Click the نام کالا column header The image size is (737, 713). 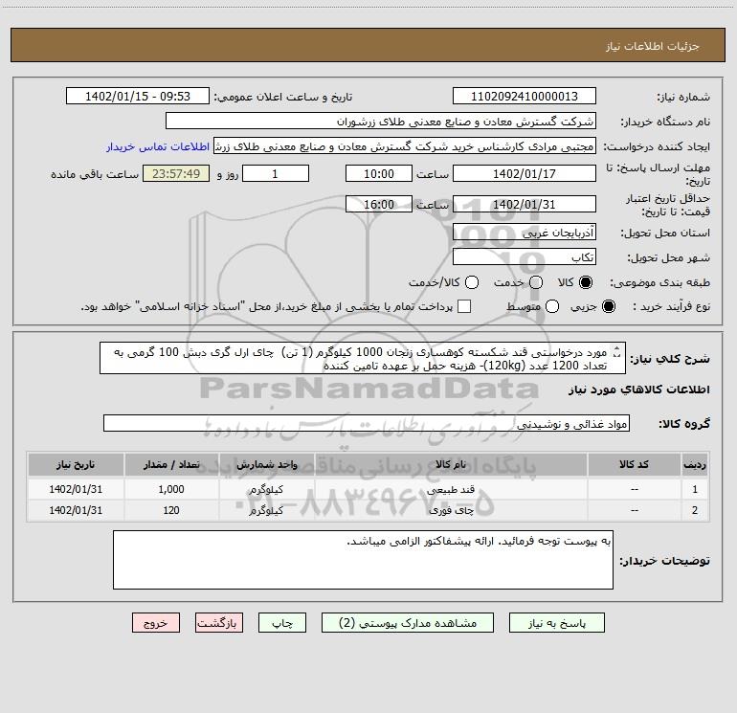click(x=450, y=465)
